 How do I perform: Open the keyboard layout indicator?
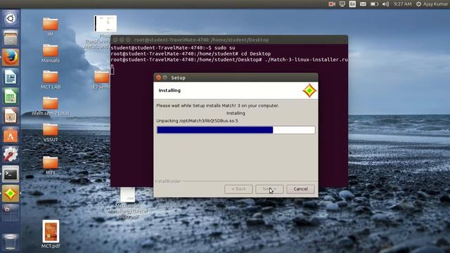pyautogui.click(x=352, y=4)
